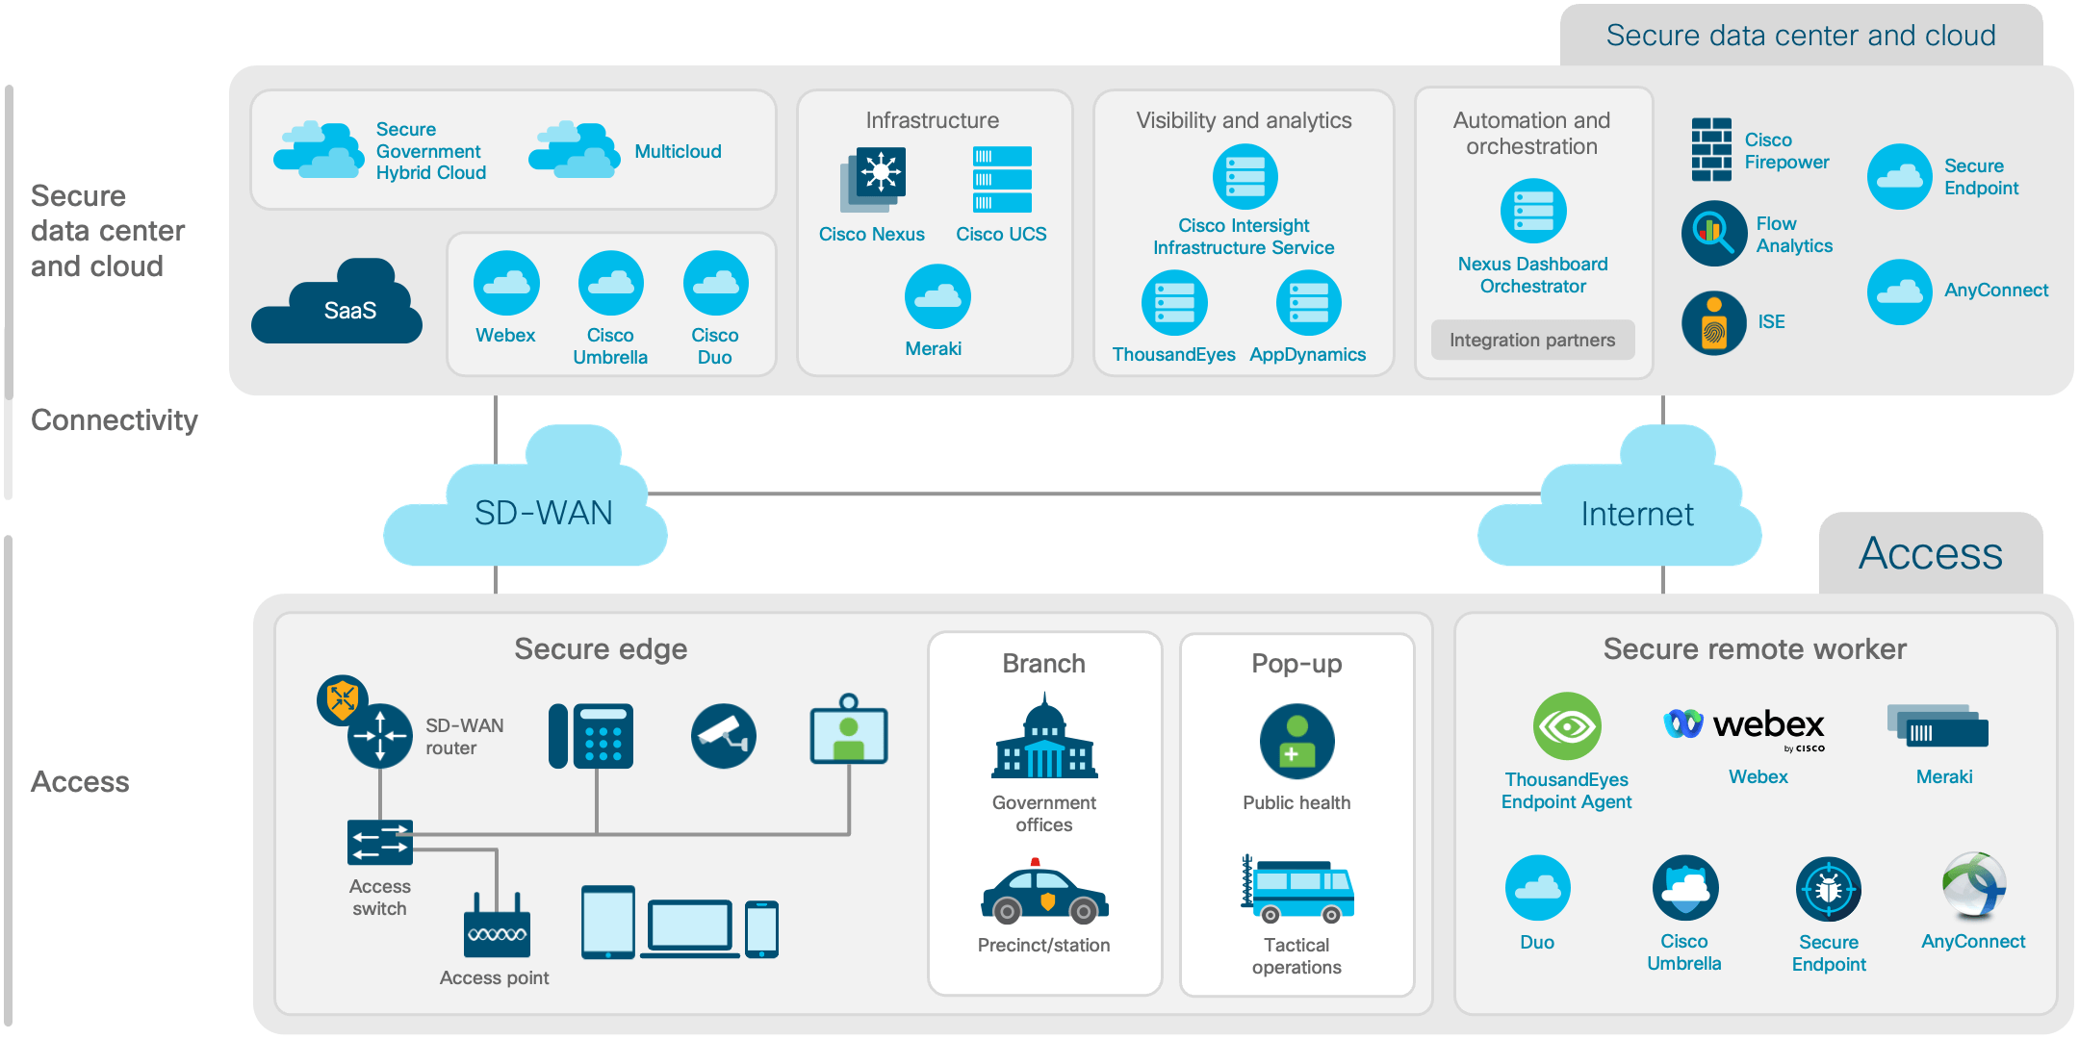Select the Cisco Duo cloud icon

716,283
